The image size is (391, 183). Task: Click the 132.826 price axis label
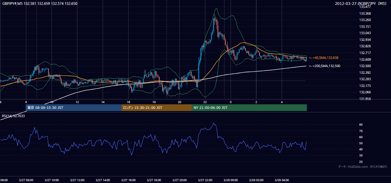[x=365, y=46]
